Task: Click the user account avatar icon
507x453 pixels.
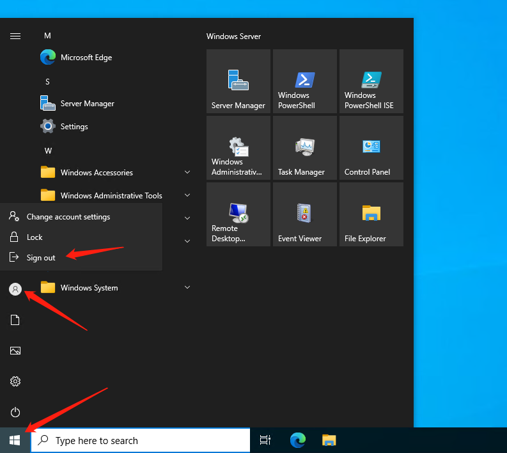Action: coord(15,289)
